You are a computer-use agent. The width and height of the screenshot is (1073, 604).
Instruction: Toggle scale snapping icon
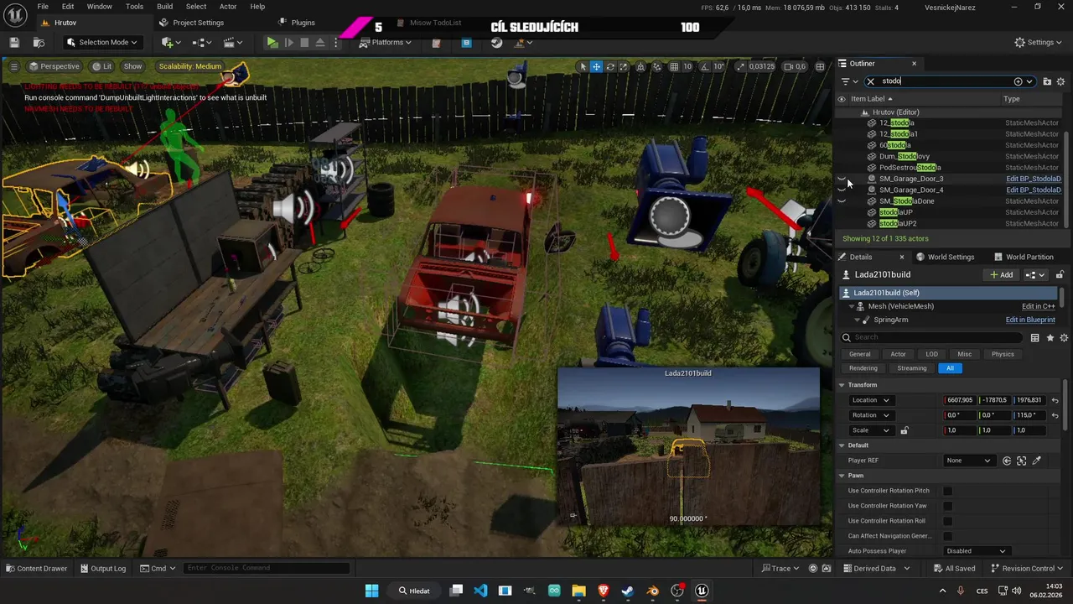point(740,66)
